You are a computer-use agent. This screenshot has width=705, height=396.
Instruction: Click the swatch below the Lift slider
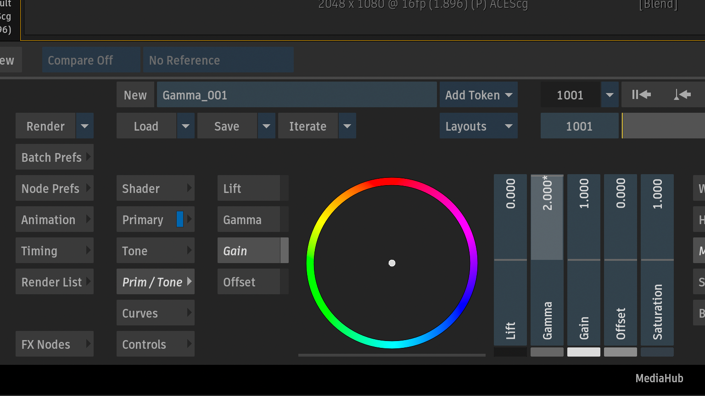pyautogui.click(x=510, y=352)
